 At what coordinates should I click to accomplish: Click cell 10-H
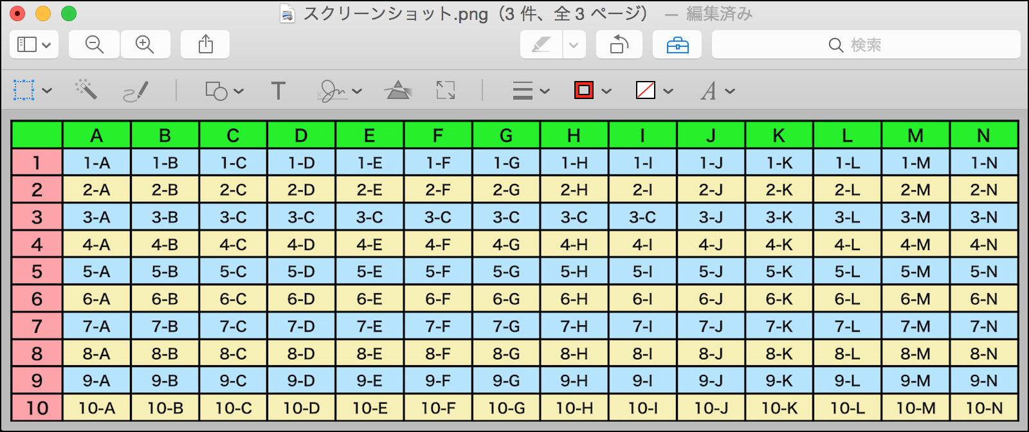click(574, 408)
